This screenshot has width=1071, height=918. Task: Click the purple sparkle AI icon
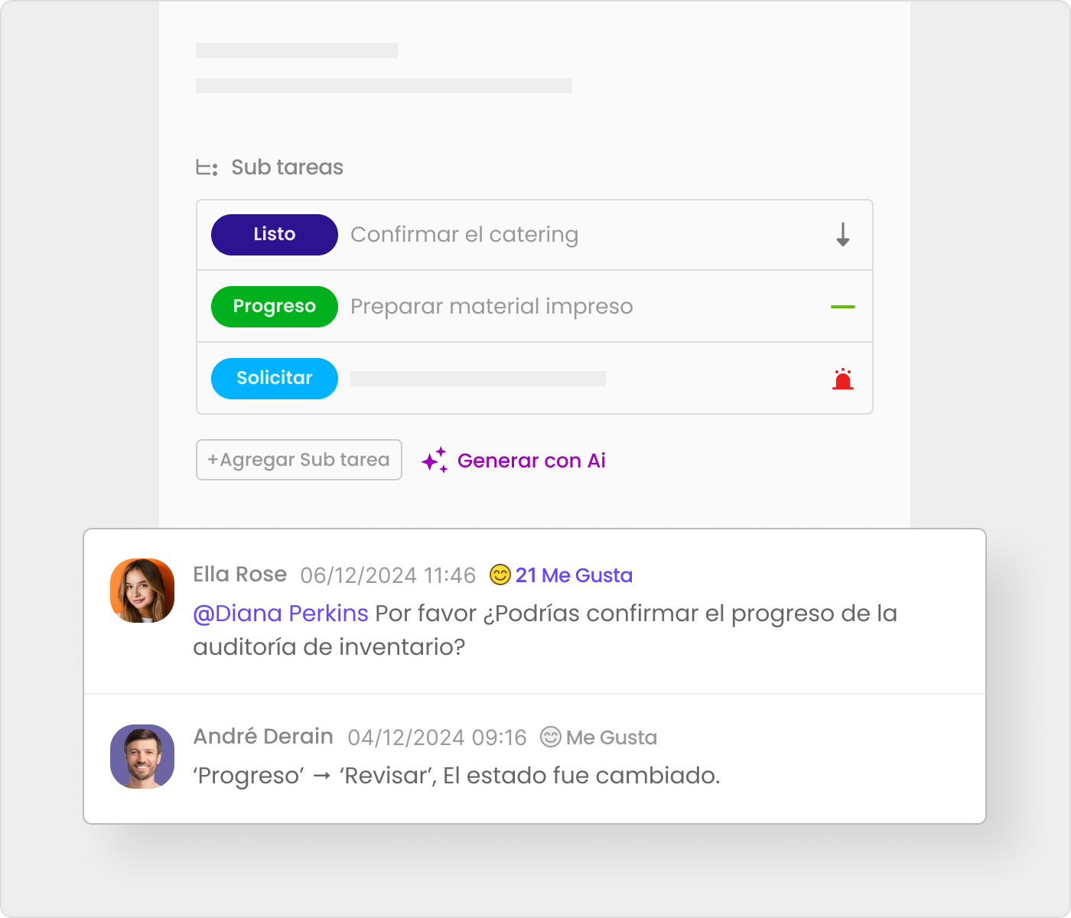pos(435,460)
